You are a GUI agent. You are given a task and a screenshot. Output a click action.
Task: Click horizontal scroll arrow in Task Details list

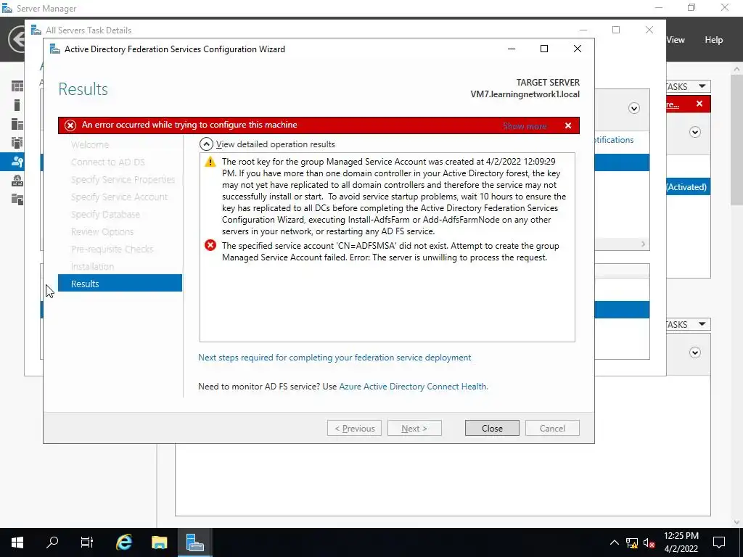click(x=643, y=244)
